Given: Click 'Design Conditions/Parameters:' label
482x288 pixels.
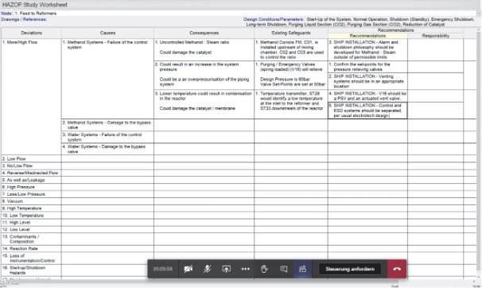Looking at the screenshot, I should click(274, 19).
